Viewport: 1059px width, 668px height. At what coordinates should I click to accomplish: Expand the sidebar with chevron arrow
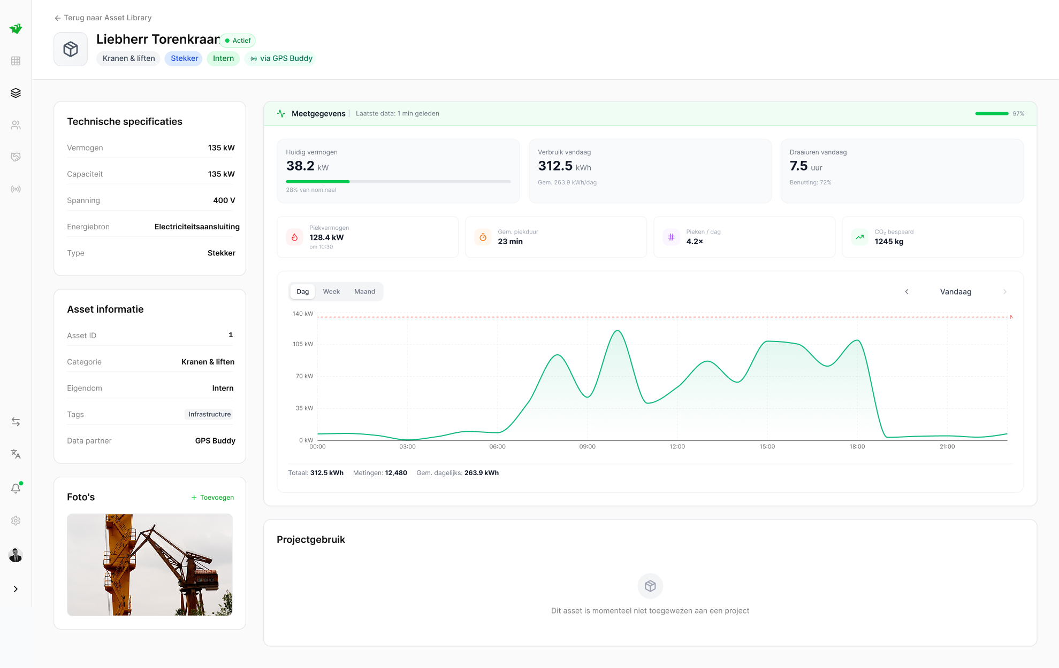tap(16, 589)
